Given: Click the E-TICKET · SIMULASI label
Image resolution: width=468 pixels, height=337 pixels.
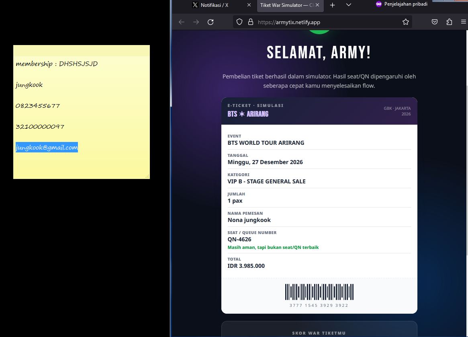Looking at the screenshot, I should [x=255, y=105].
